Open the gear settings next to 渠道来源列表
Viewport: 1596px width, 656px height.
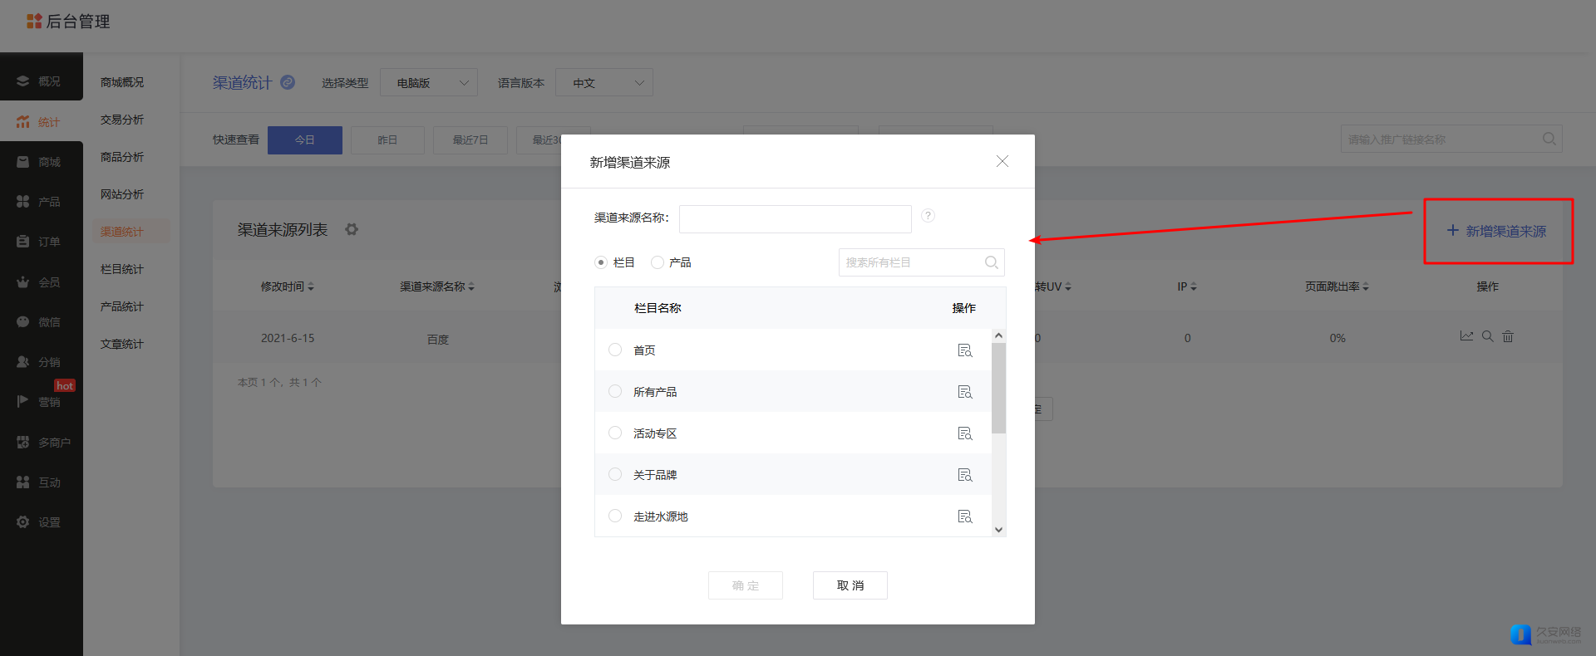[x=352, y=230]
